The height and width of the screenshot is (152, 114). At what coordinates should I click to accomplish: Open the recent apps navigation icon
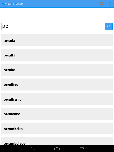click(x=81, y=148)
